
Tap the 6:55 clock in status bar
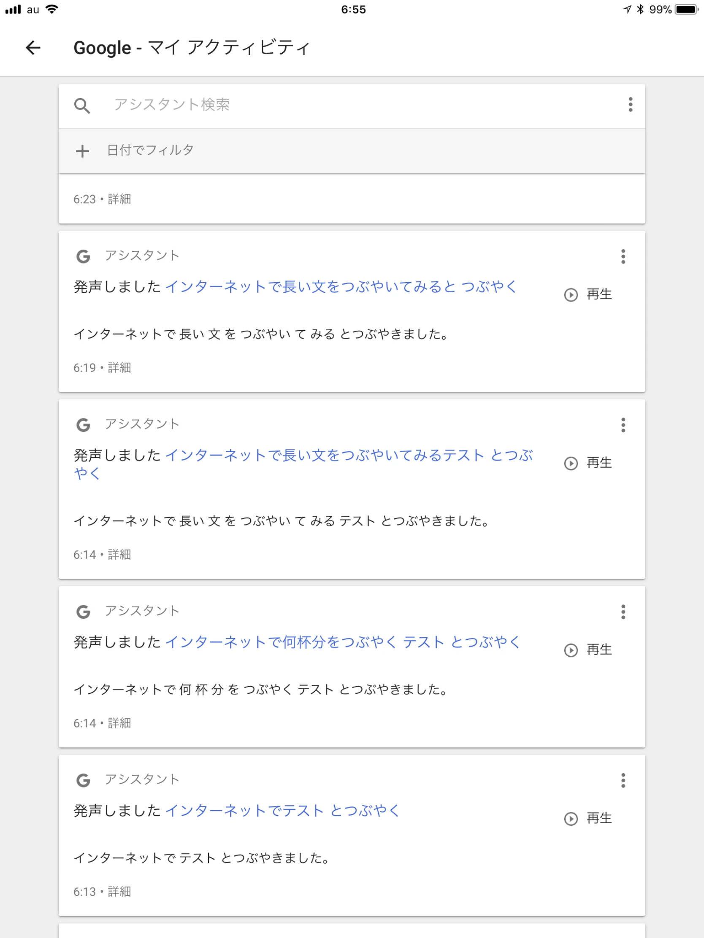354,9
